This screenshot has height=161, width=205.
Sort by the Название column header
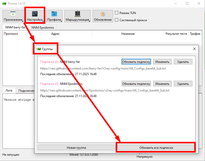click(128, 34)
